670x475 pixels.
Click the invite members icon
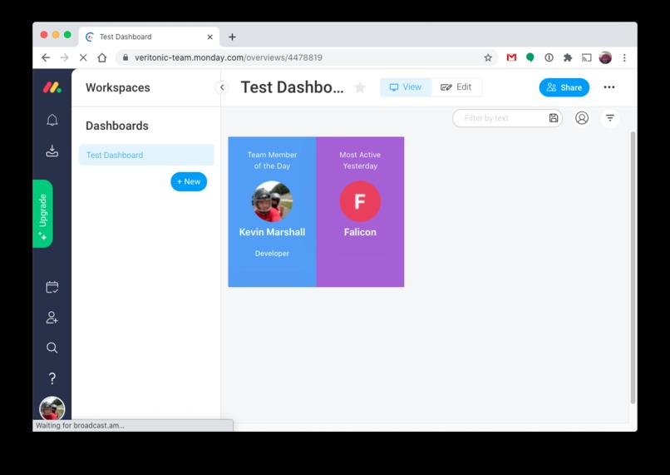point(52,317)
